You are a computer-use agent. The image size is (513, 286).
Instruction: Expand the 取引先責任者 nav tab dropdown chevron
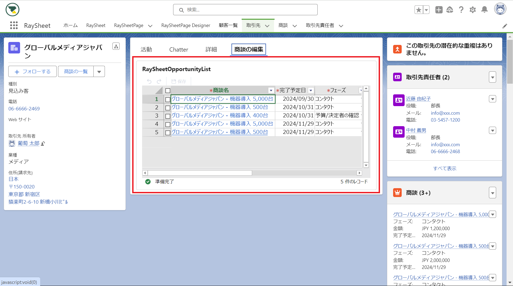pos(341,26)
